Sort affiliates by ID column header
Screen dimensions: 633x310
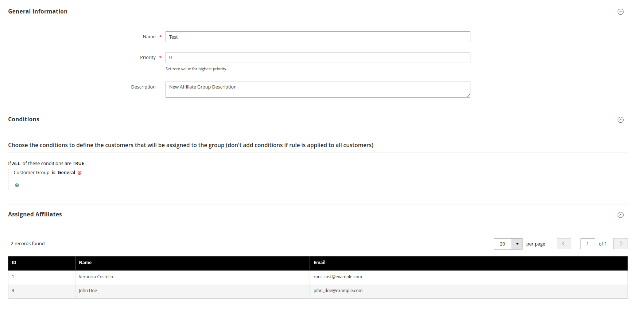click(42, 263)
